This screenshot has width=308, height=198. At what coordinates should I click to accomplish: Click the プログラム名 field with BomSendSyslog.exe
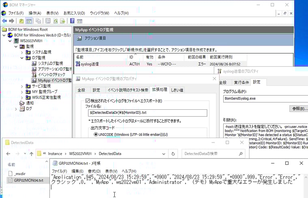coord(265,99)
